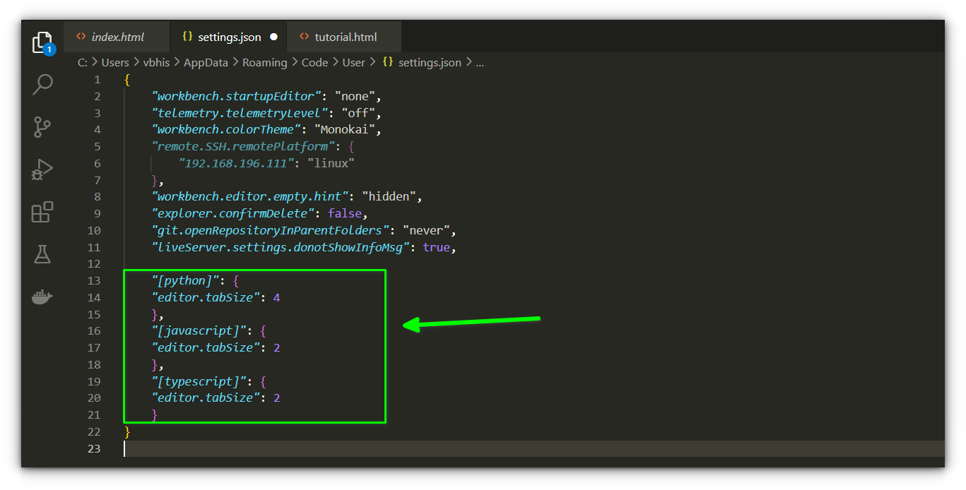
Task: Switch to the index.html tab
Action: tap(117, 37)
